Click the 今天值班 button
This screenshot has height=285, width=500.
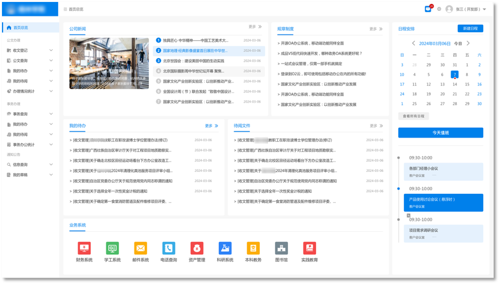point(441,133)
